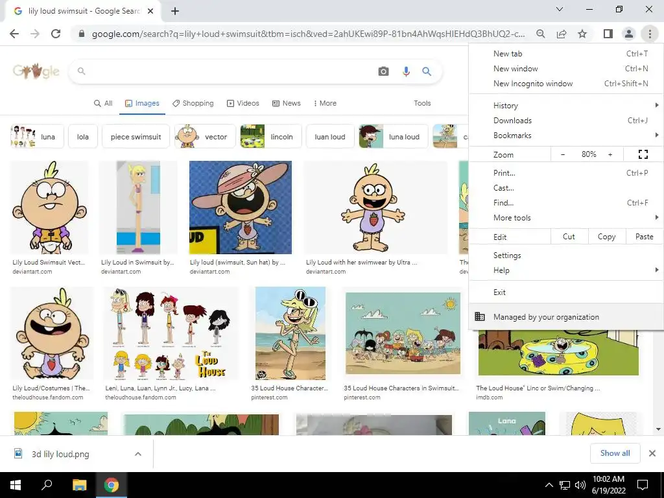Select the luna loud chip

[x=394, y=136]
